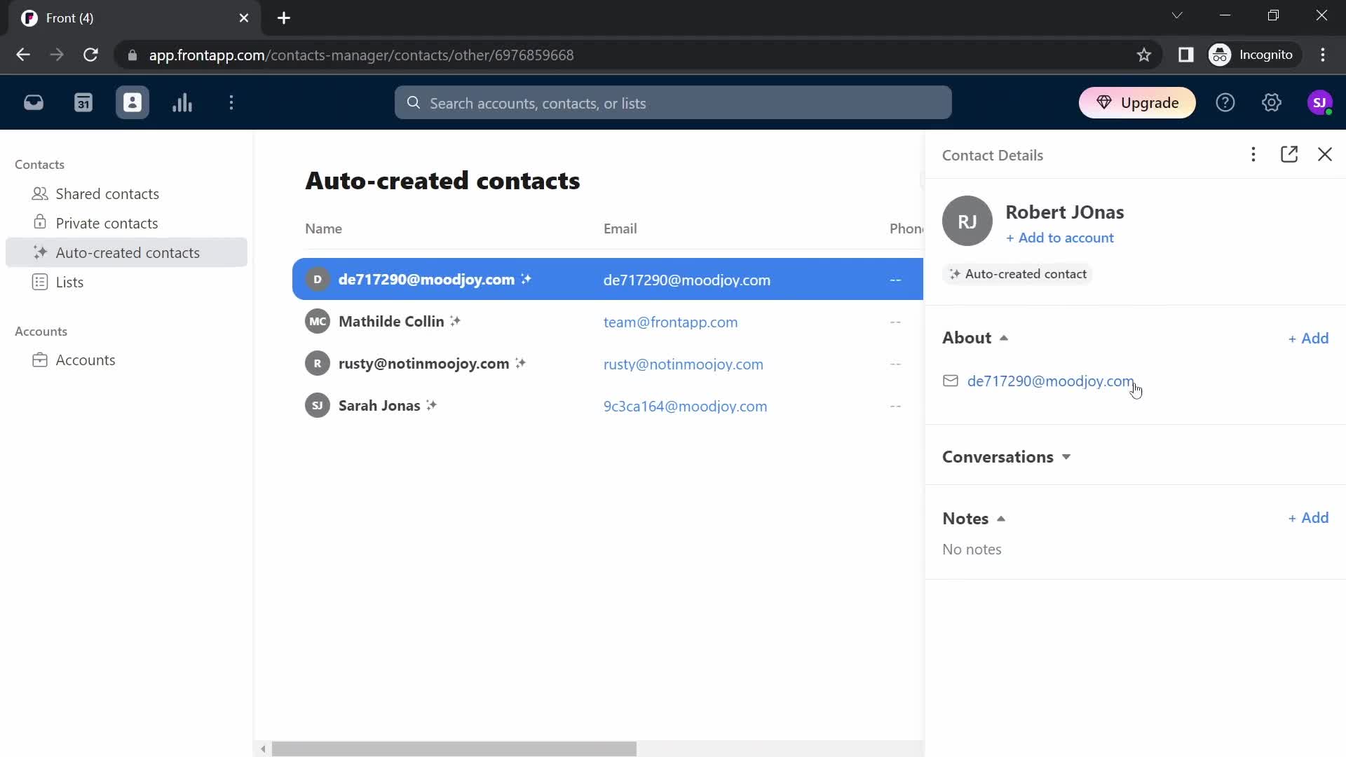The height and width of the screenshot is (757, 1346).
Task: Click the sparkle icon next to Mathilde Collin
Action: click(x=456, y=321)
